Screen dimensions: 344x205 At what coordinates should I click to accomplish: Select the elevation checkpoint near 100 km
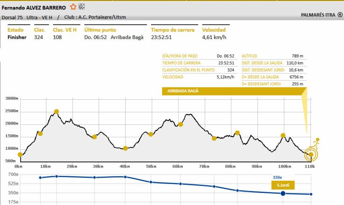coord(283,135)
